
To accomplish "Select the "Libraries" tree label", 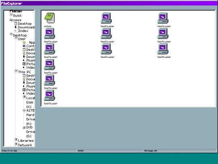I will click(x=26, y=141).
